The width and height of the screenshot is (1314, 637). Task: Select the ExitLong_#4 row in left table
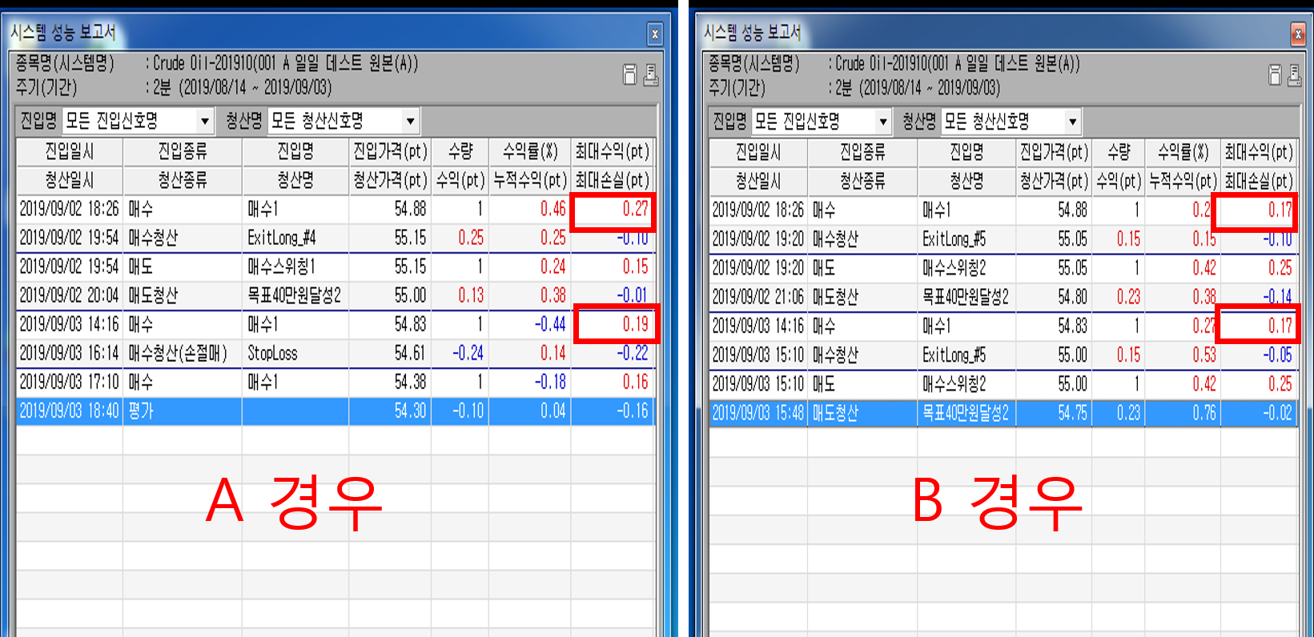tap(281, 238)
